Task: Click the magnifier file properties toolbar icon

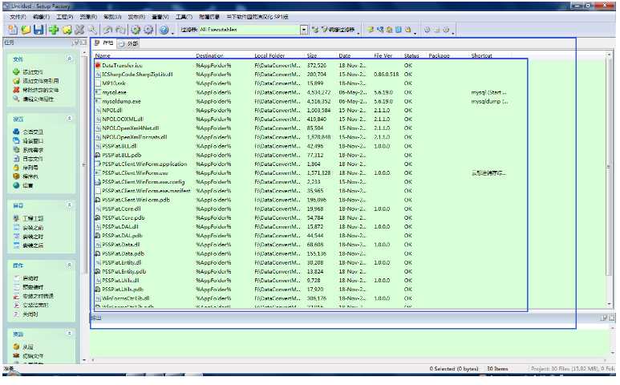Action: click(92, 30)
